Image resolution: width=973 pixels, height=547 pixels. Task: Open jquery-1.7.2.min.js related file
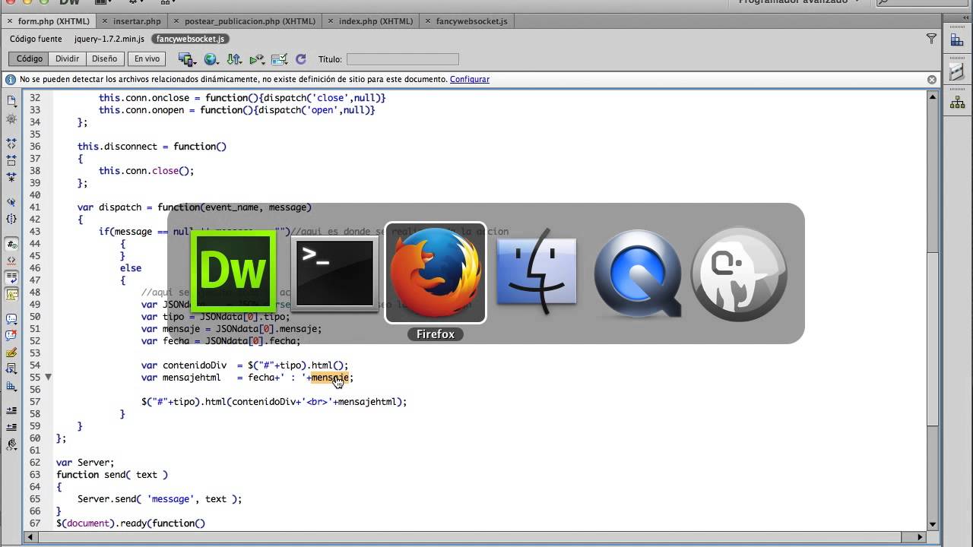tap(109, 39)
